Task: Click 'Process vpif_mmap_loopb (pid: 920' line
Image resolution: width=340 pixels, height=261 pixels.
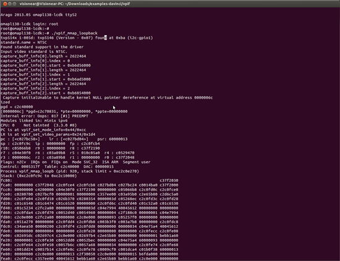Action: click(x=70, y=171)
